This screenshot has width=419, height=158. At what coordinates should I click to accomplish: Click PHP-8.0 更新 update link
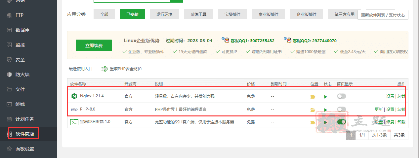click(x=379, y=110)
